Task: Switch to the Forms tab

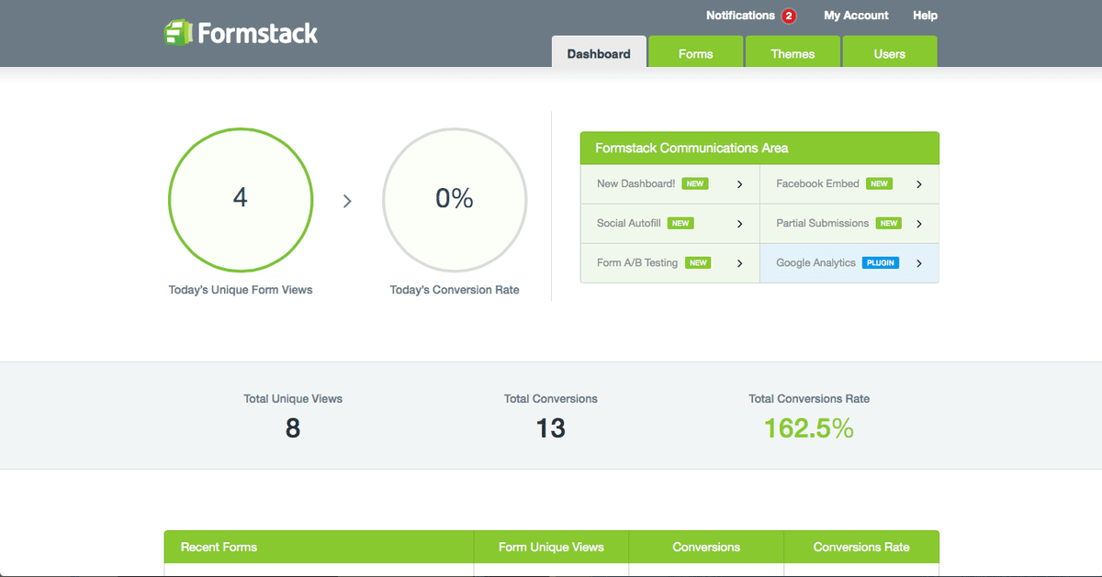Action: tap(695, 52)
